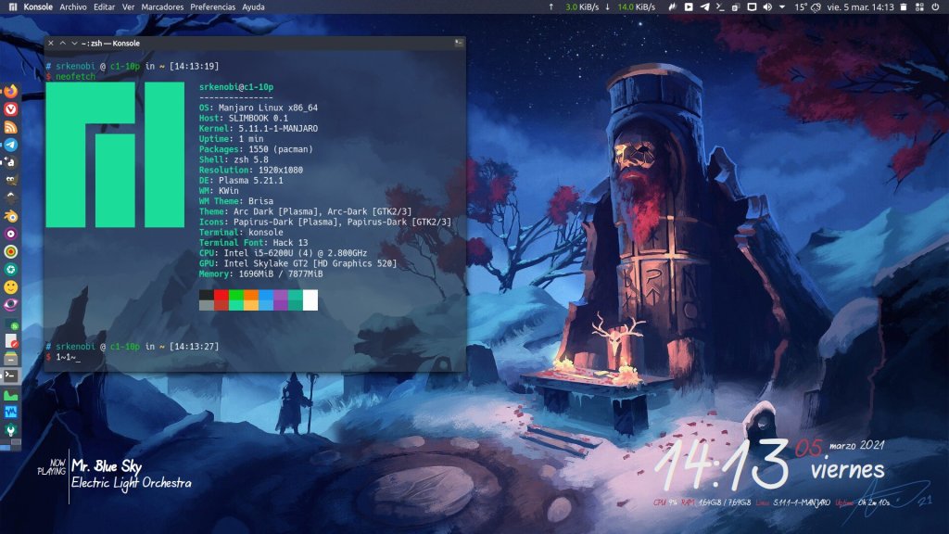Screen dimensions: 949x534
Task: Open the Archivo menu
Action: point(71,6)
